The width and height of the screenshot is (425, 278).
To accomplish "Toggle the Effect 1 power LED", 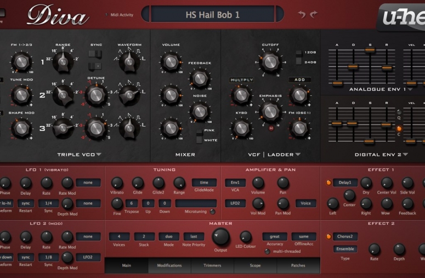I will (x=329, y=183).
